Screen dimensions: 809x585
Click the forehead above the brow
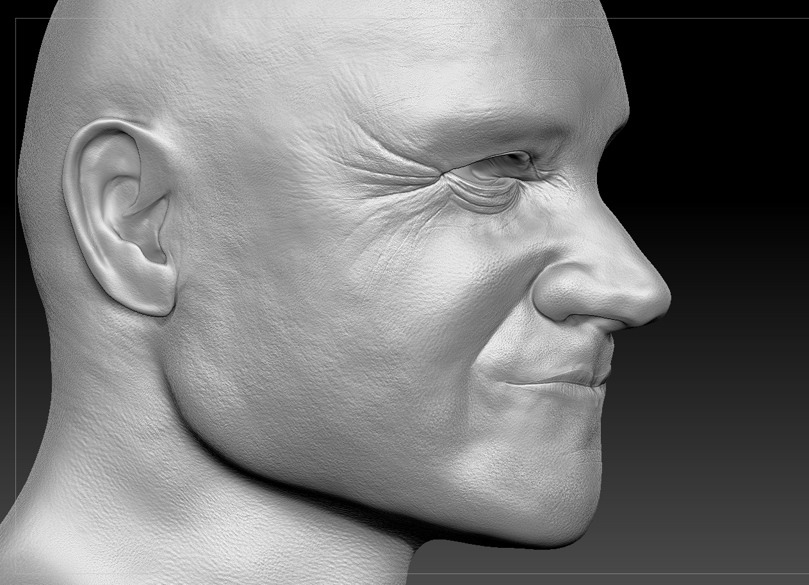pyautogui.click(x=448, y=70)
